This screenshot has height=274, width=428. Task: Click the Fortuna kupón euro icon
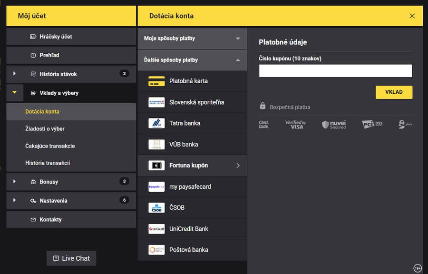[x=156, y=166]
